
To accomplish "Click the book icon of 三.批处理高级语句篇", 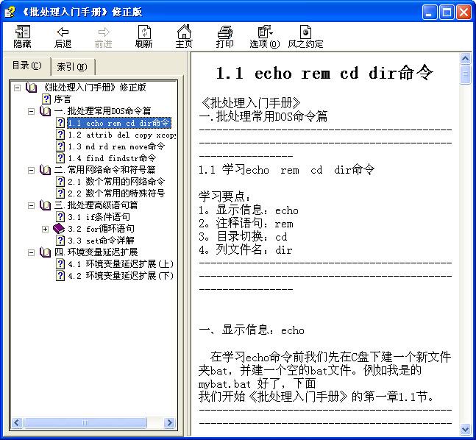I will (45, 205).
